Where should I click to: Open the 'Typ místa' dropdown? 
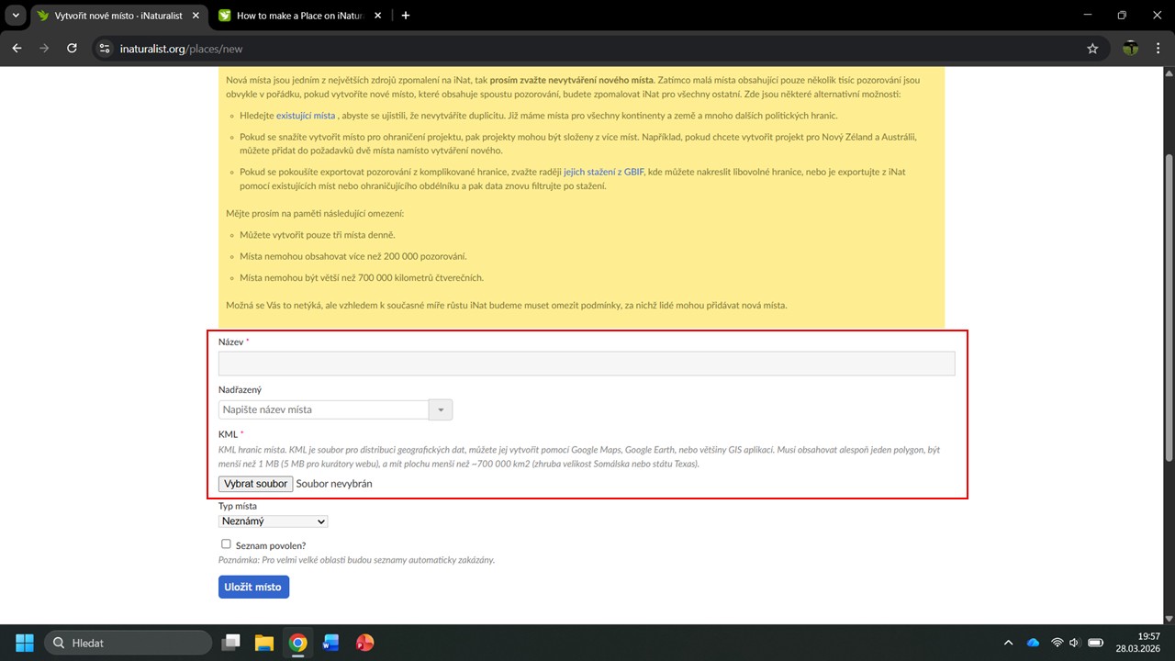[273, 521]
